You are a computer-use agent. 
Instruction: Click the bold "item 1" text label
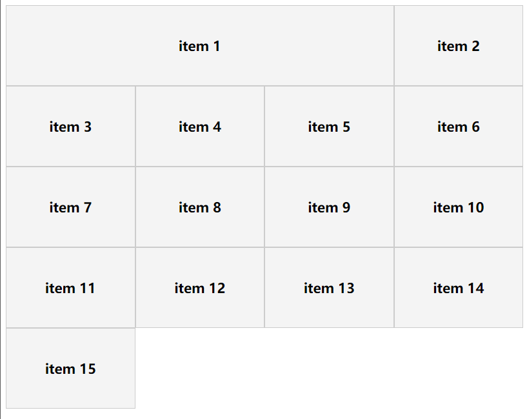coord(199,46)
